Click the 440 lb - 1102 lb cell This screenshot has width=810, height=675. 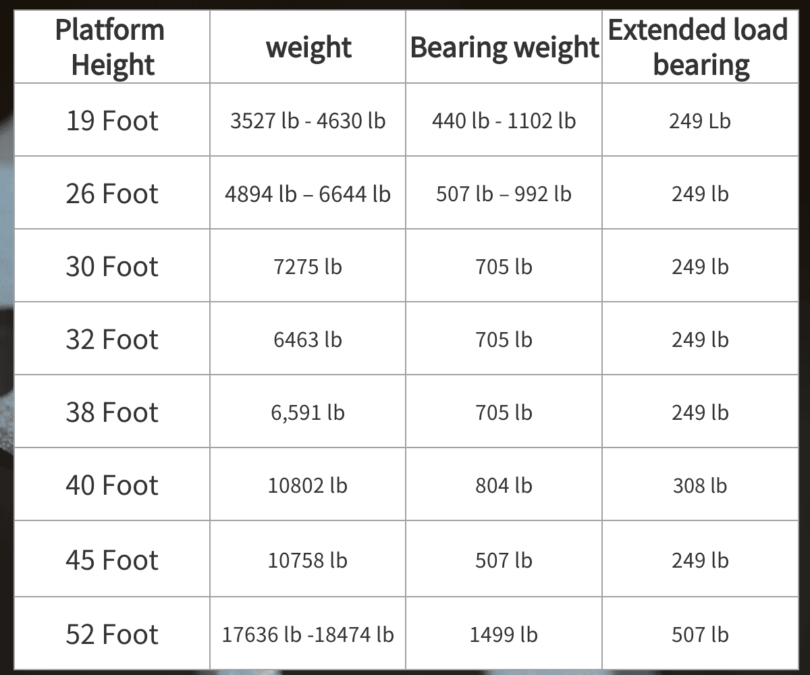pyautogui.click(x=504, y=121)
